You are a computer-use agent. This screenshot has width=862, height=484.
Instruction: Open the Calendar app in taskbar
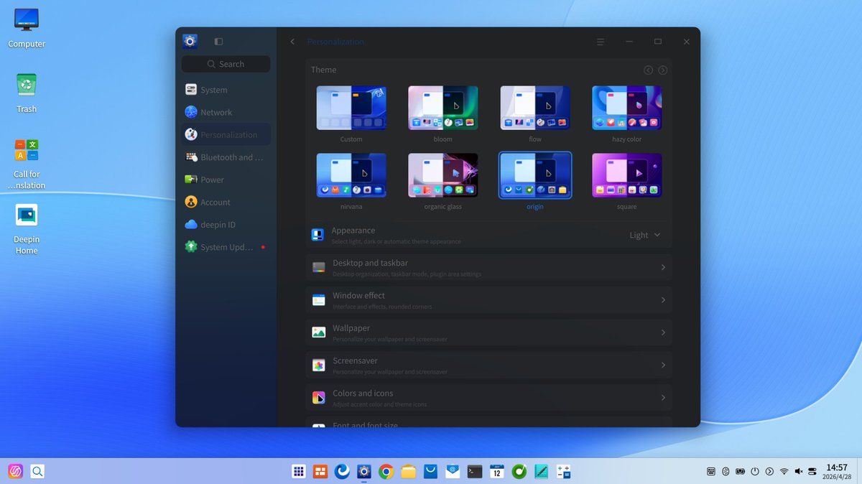pos(496,472)
